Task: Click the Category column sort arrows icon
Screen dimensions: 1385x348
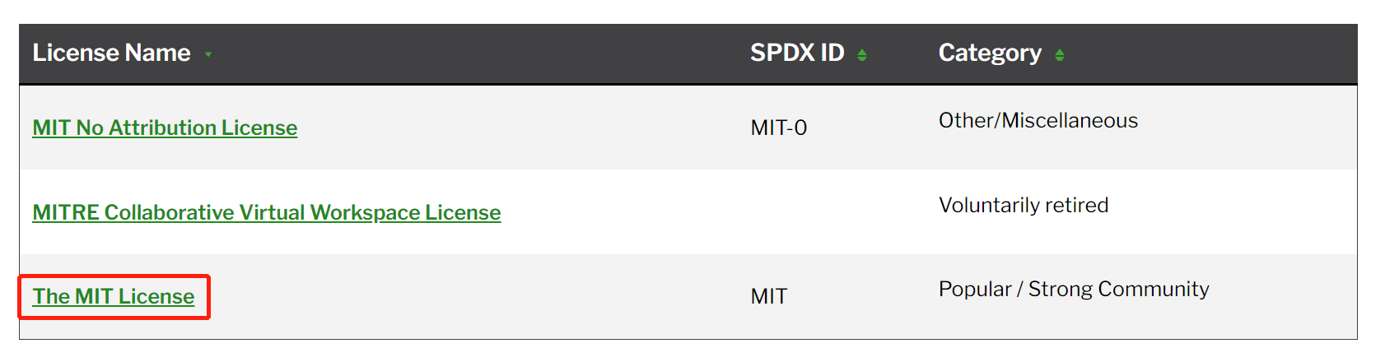Action: [1060, 54]
